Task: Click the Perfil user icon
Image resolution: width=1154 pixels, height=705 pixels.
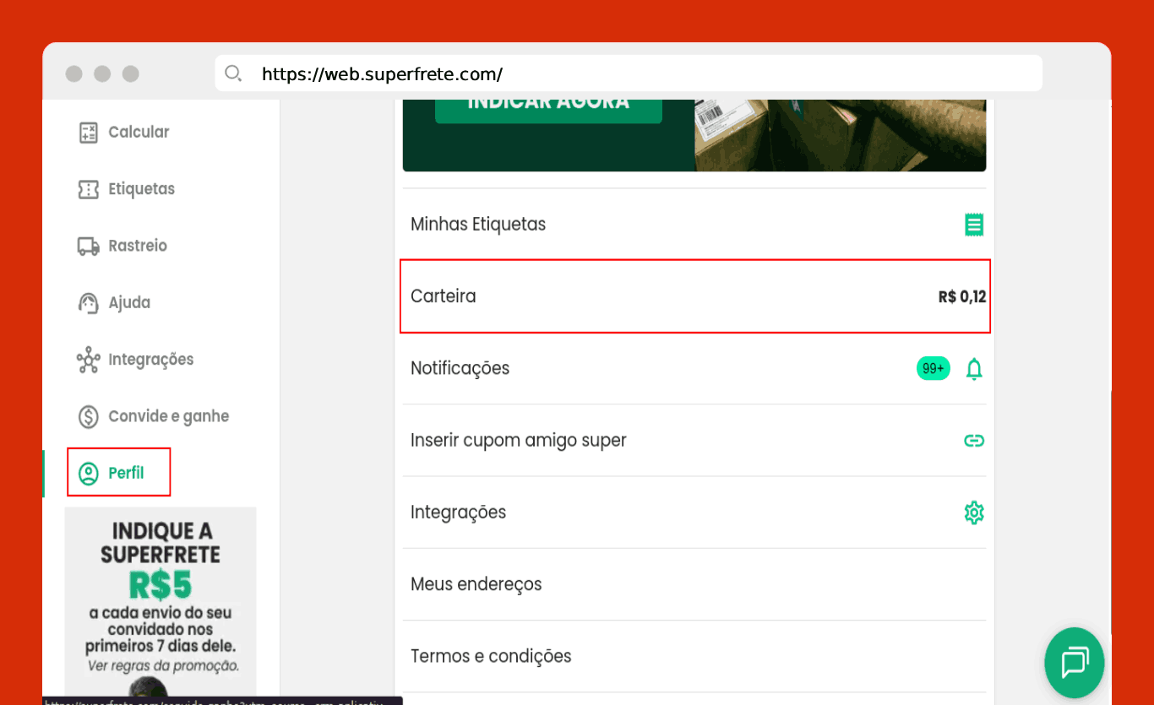Action: 89,473
